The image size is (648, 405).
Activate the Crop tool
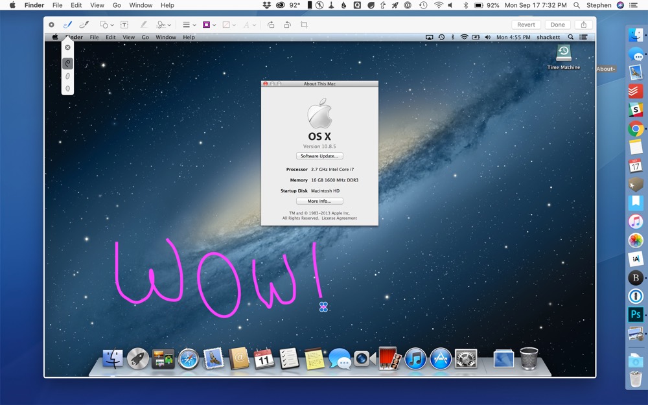[x=304, y=25]
